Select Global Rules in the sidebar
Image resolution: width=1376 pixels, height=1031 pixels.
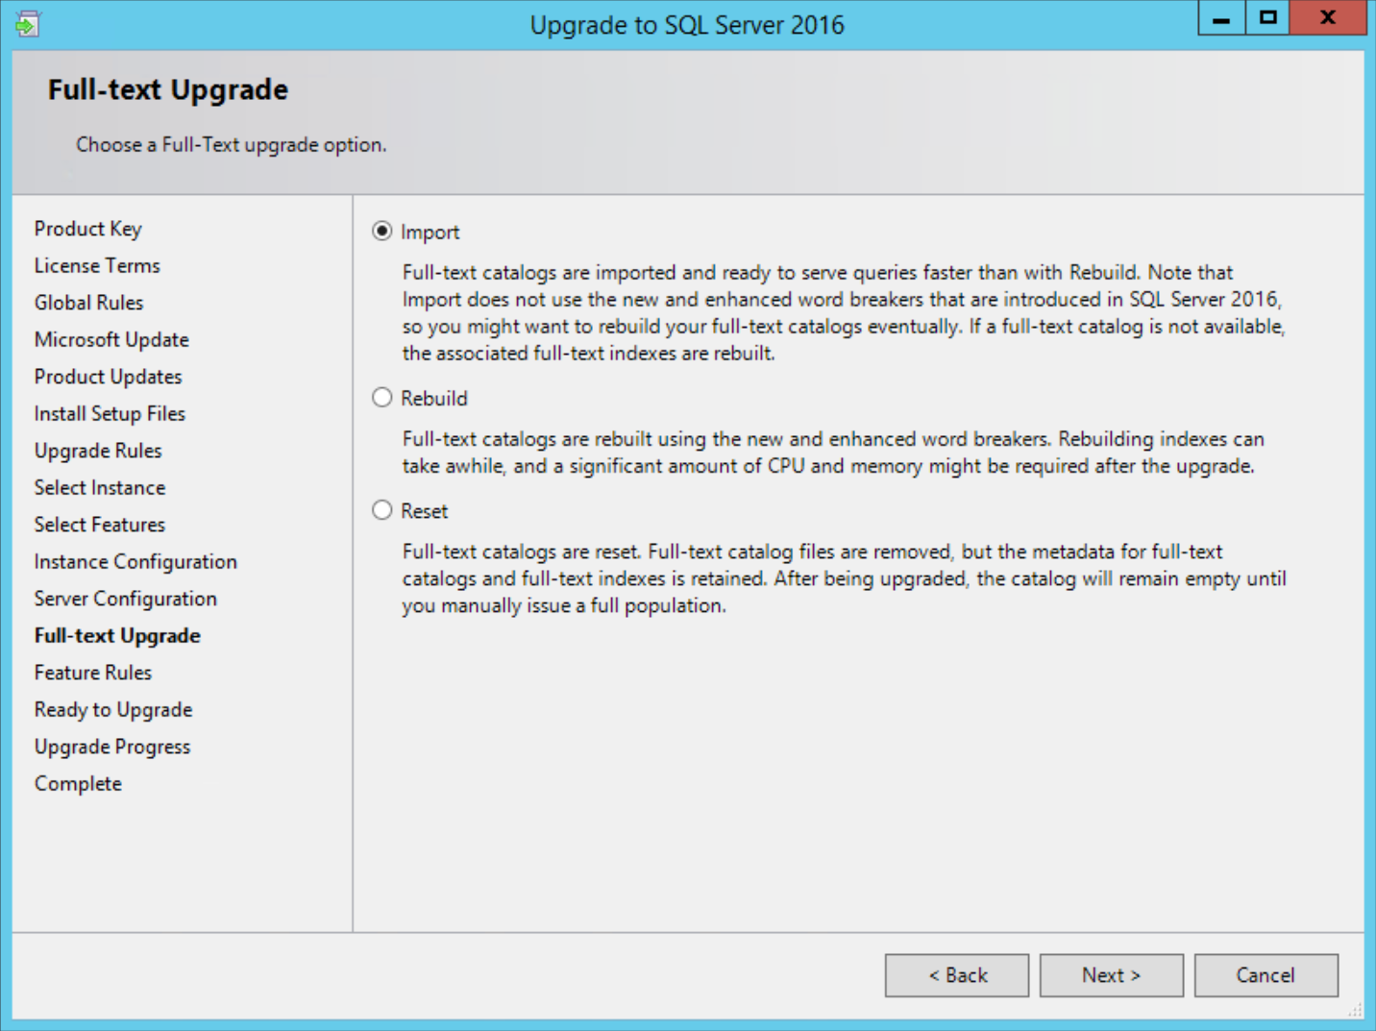88,303
